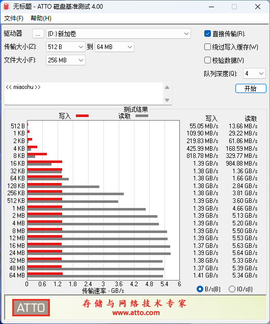Click the ATTO logo in bottom banner
The width and height of the screenshot is (270, 324).
pos(31,308)
